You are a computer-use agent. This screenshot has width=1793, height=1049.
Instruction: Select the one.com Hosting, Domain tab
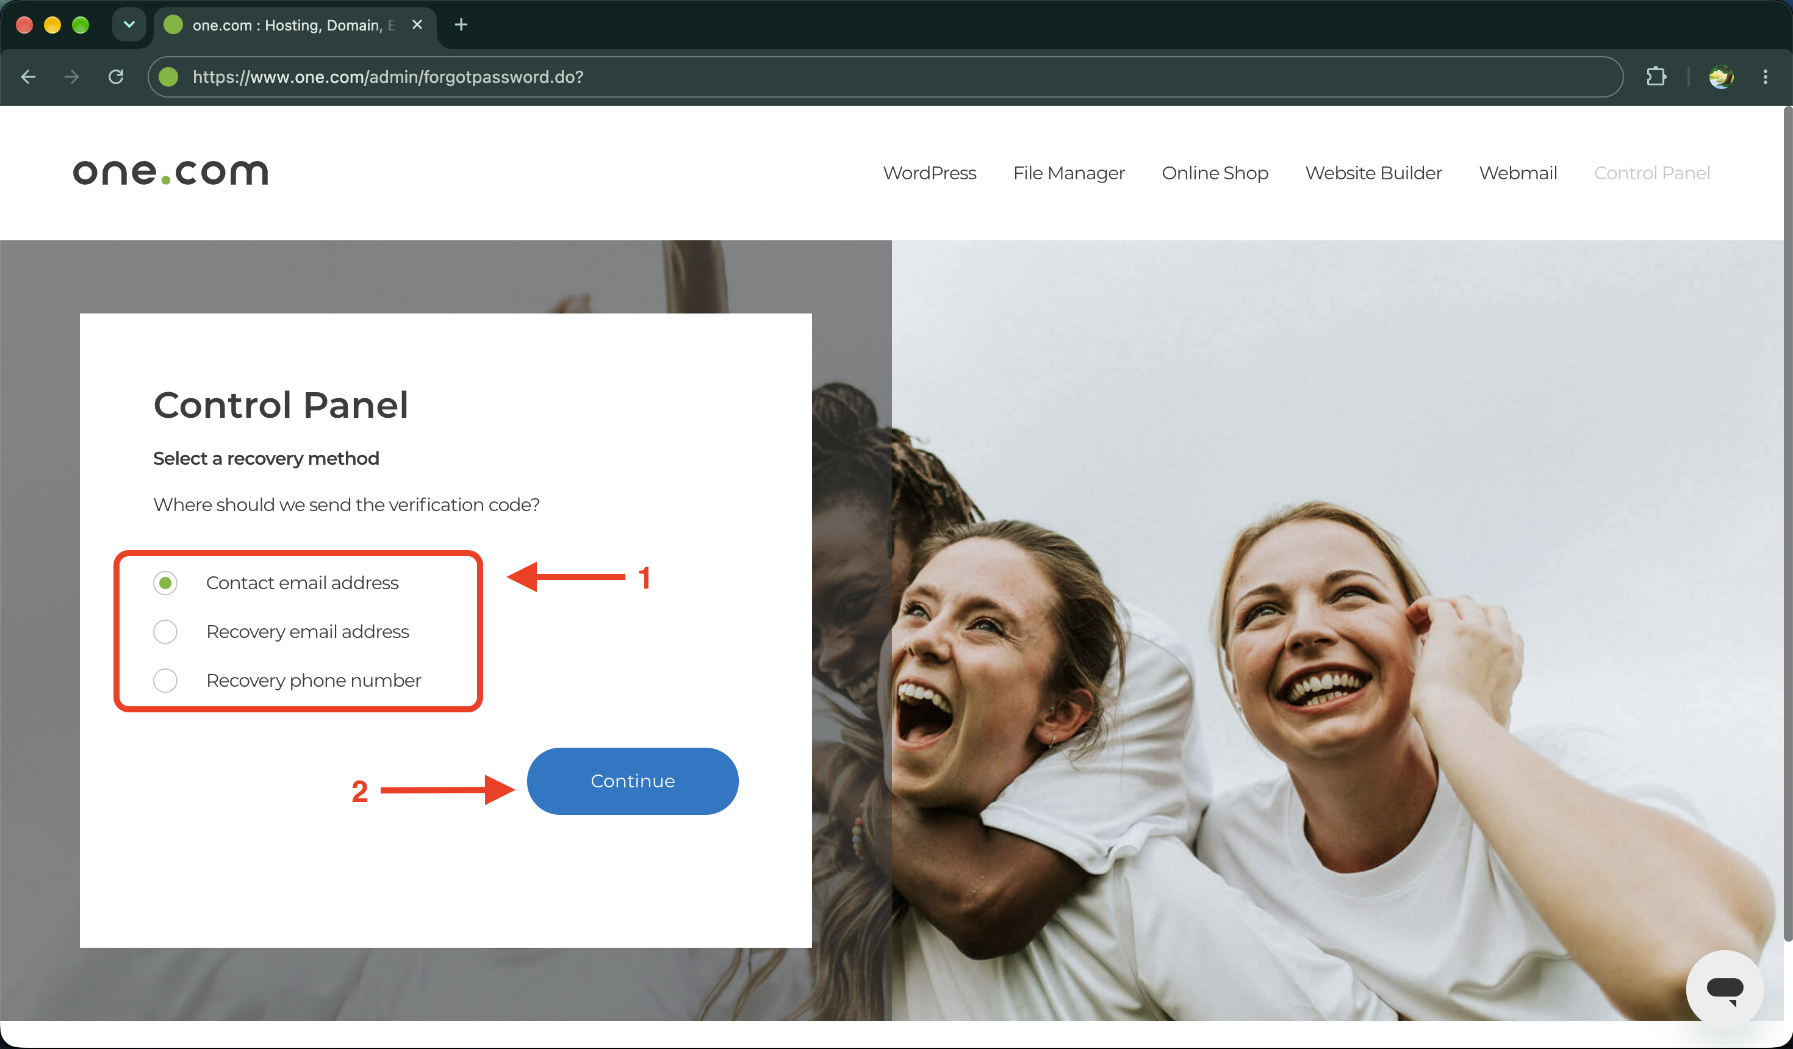(x=294, y=25)
